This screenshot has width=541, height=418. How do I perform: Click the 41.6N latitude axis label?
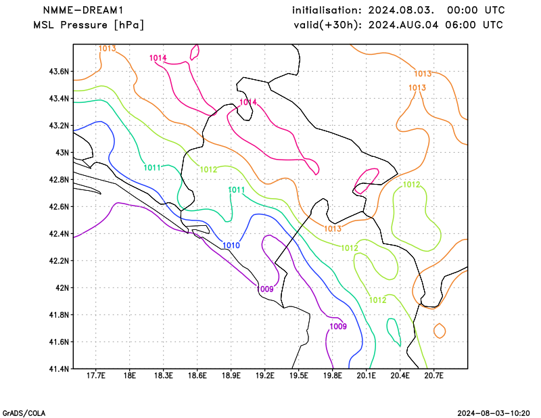coord(59,342)
